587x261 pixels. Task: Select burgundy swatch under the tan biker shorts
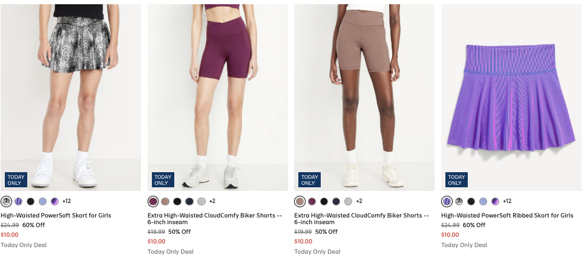312,201
